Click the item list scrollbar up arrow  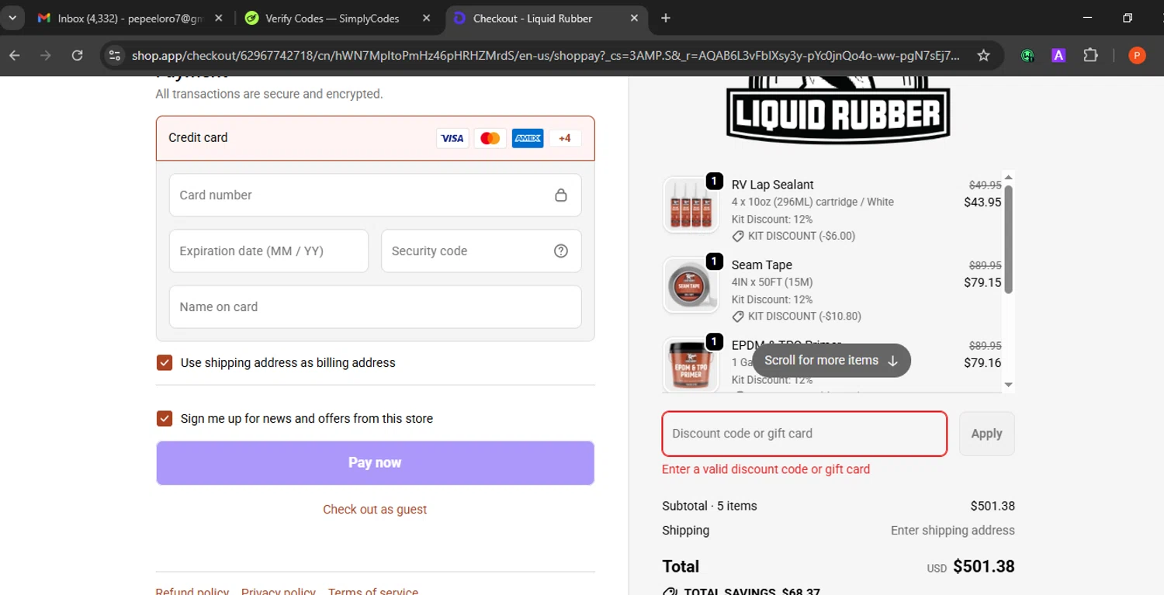point(1008,178)
